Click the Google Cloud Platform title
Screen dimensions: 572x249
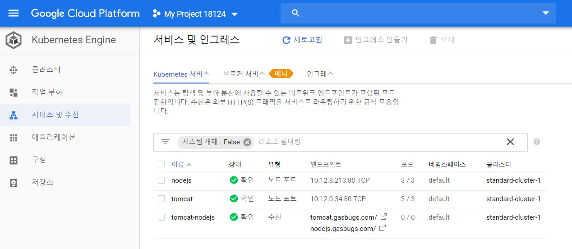coord(85,14)
